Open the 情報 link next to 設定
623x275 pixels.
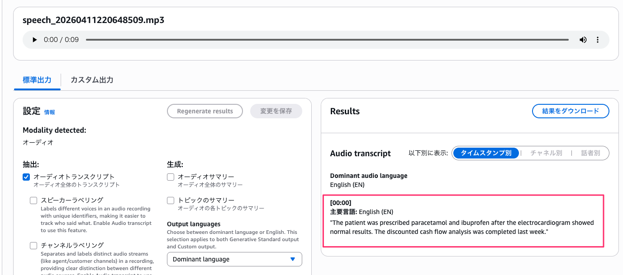click(50, 112)
